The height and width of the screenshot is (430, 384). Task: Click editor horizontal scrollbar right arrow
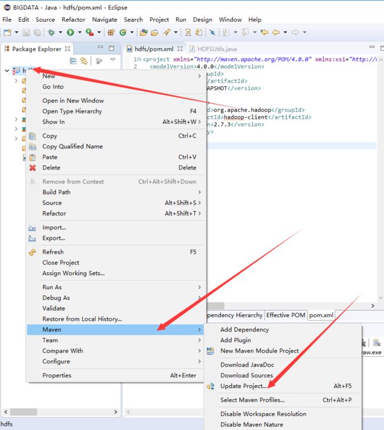point(372,306)
